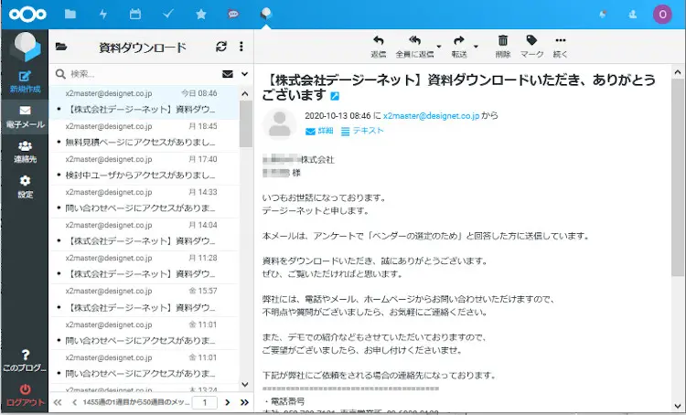The image size is (686, 415).
Task: Open the folder list icon beside 資料ダウンロード
Action: click(x=61, y=47)
